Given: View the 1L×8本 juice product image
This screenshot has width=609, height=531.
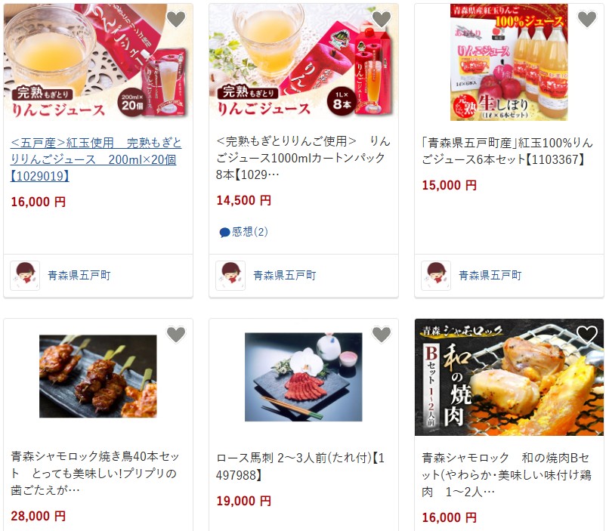Looking at the screenshot, I should click(x=304, y=62).
